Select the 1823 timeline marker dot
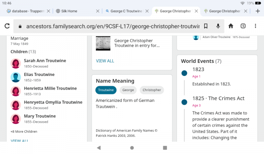This screenshot has width=264, height=154. [x=184, y=73]
